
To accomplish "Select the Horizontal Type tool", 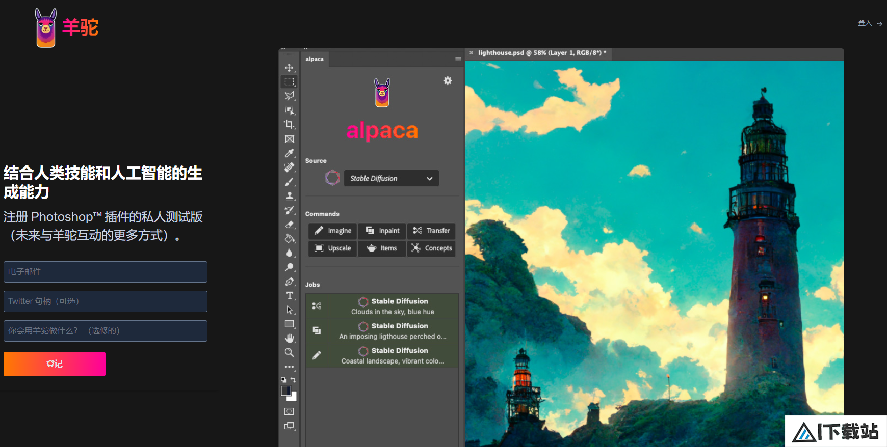I will (x=289, y=295).
